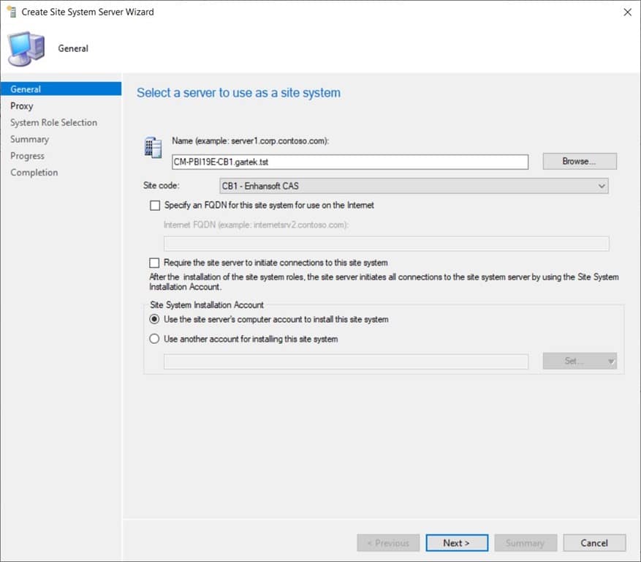This screenshot has height=562, width=641.
Task: Select the Summary step in the sidebar
Action: point(29,139)
